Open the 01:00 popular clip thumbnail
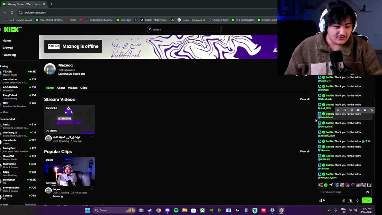The width and height of the screenshot is (382, 215). coord(70,172)
